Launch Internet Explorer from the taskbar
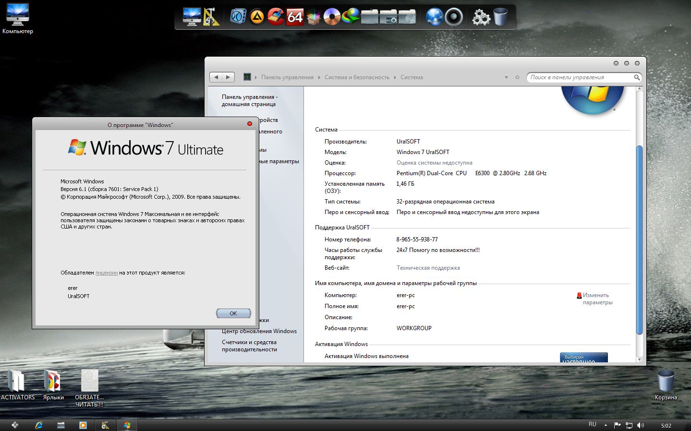Image resolution: width=691 pixels, height=431 pixels. click(39, 425)
